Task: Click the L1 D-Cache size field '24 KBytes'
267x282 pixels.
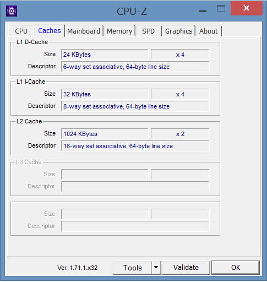Action: pos(105,55)
